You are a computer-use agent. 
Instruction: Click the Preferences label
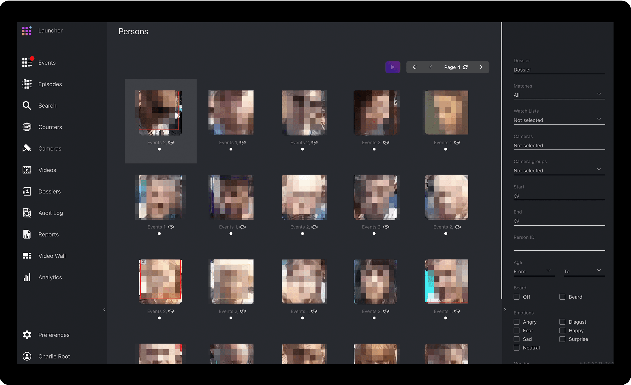[x=54, y=335]
